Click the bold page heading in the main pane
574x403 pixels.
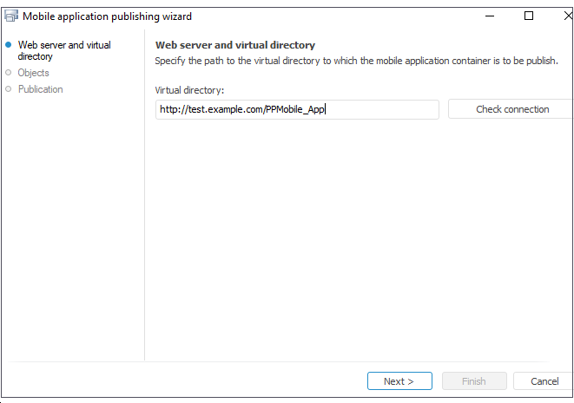click(234, 45)
